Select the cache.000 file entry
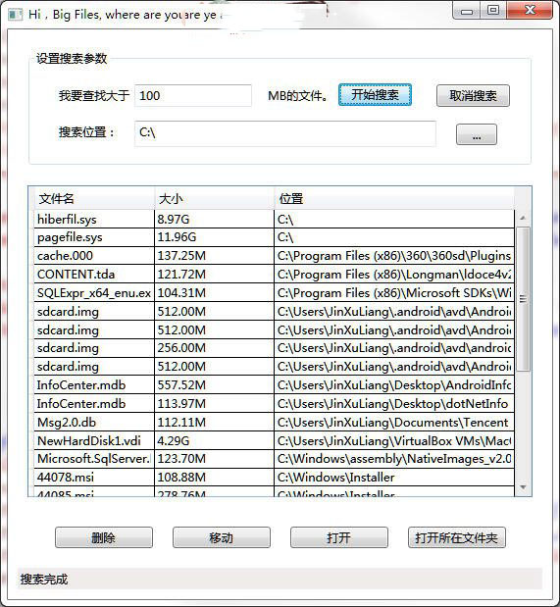This screenshot has height=607, width=560. pos(94,256)
